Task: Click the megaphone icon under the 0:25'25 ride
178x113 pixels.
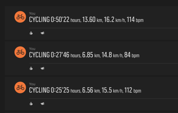Action: pos(42,104)
